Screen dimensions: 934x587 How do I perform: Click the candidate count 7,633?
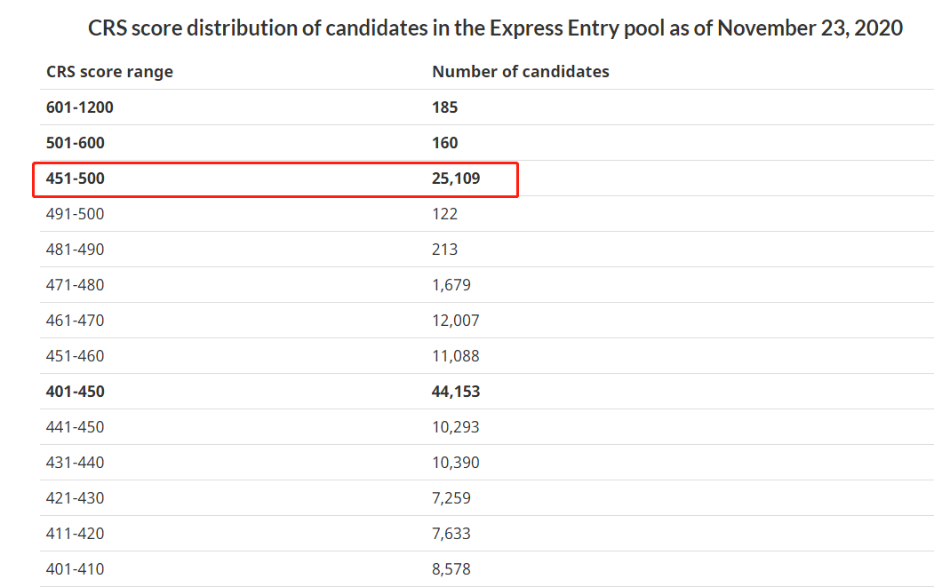point(451,534)
